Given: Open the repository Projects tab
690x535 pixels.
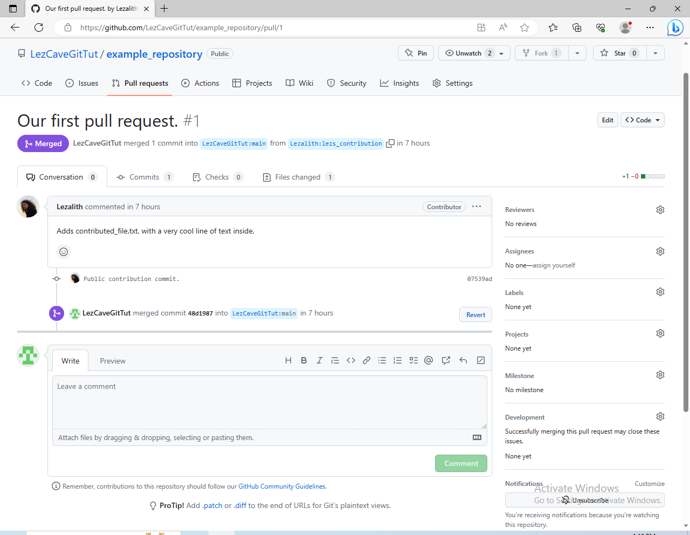Looking at the screenshot, I should click(252, 83).
